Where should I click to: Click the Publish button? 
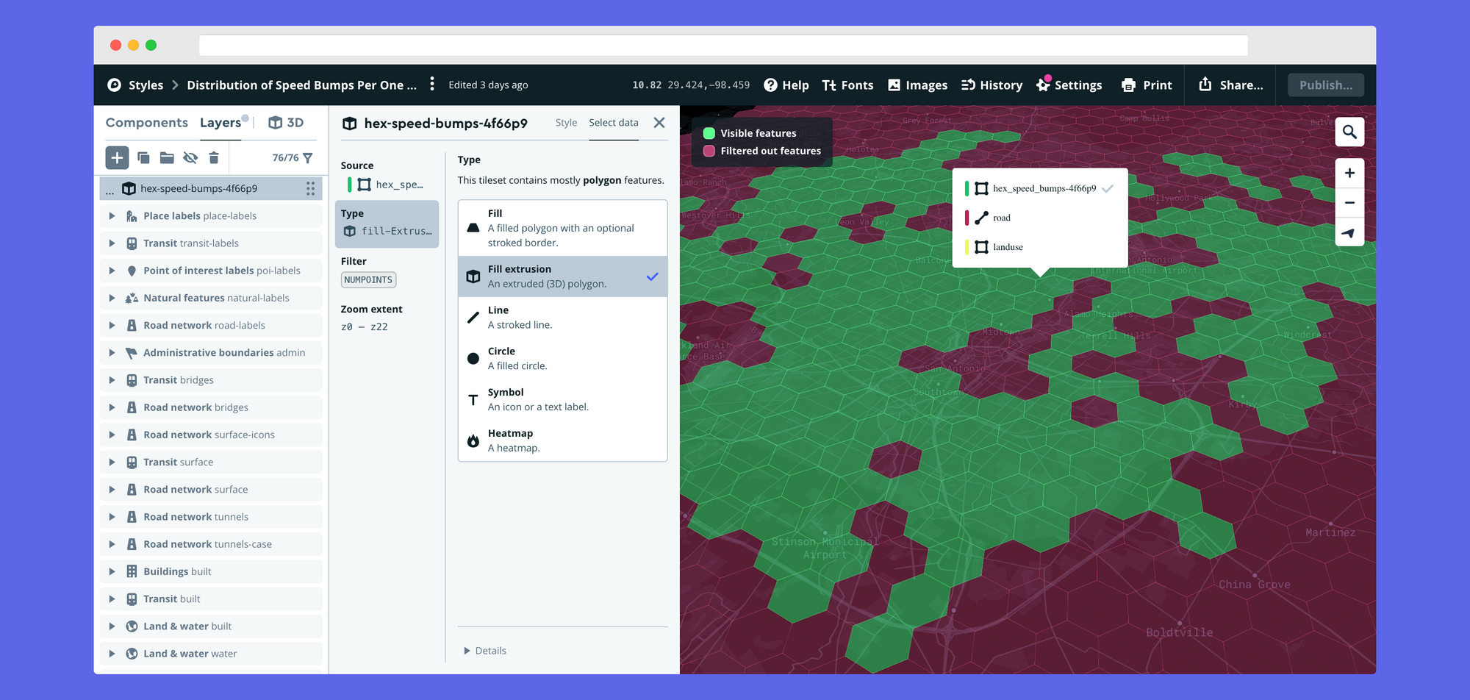point(1325,85)
